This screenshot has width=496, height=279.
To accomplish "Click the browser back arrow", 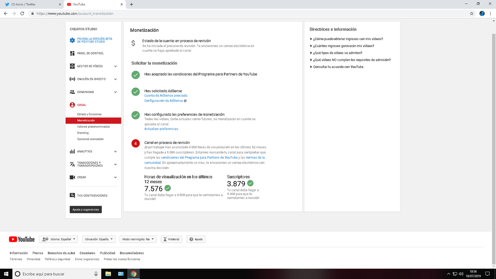I will (x=6, y=13).
